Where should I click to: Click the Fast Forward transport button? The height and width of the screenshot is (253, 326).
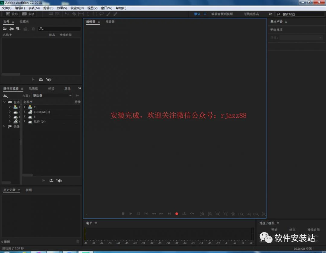[161, 214]
